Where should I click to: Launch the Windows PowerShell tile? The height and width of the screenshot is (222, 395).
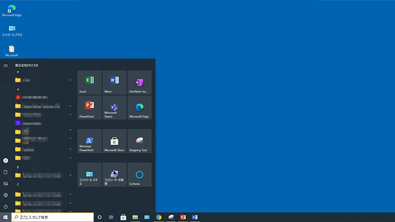click(89, 141)
